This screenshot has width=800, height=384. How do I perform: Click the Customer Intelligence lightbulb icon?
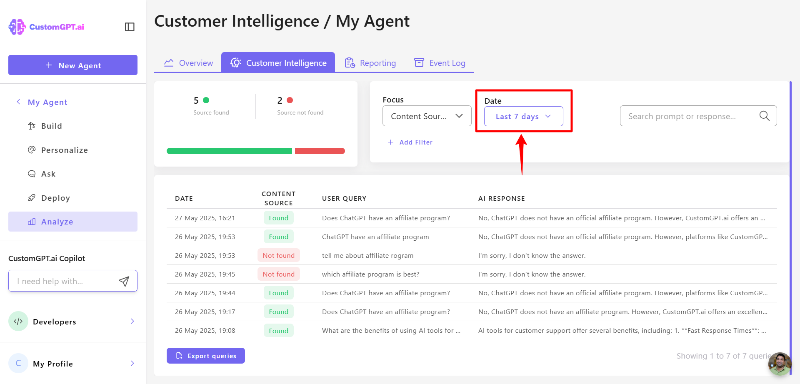[x=236, y=62]
